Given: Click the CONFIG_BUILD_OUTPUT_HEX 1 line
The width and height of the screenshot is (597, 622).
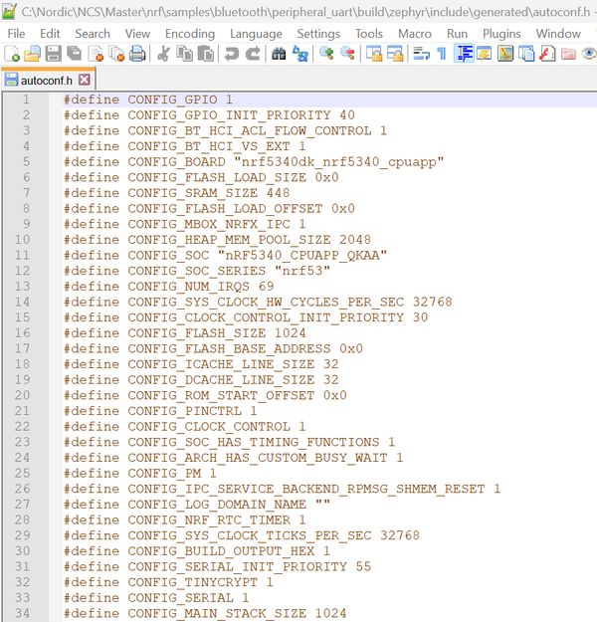Looking at the screenshot, I should [x=197, y=550].
